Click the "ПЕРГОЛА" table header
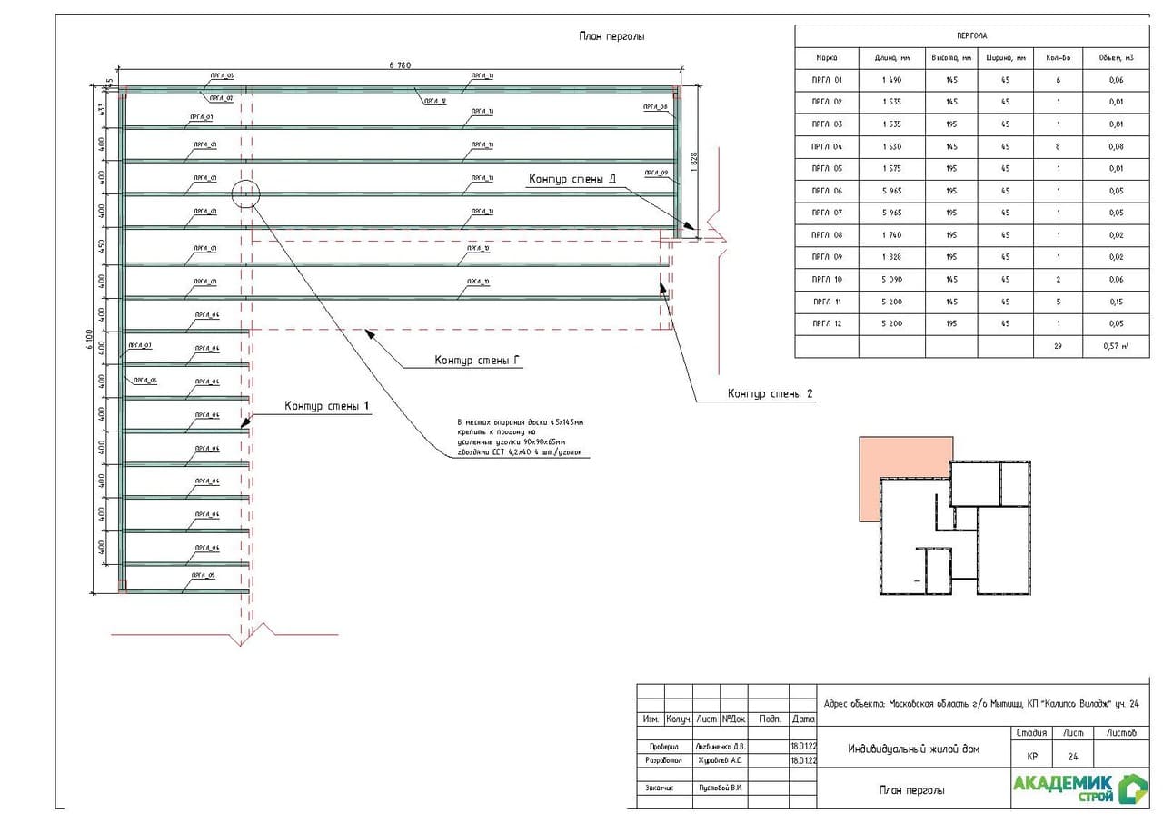1163x823 pixels. coord(969,35)
